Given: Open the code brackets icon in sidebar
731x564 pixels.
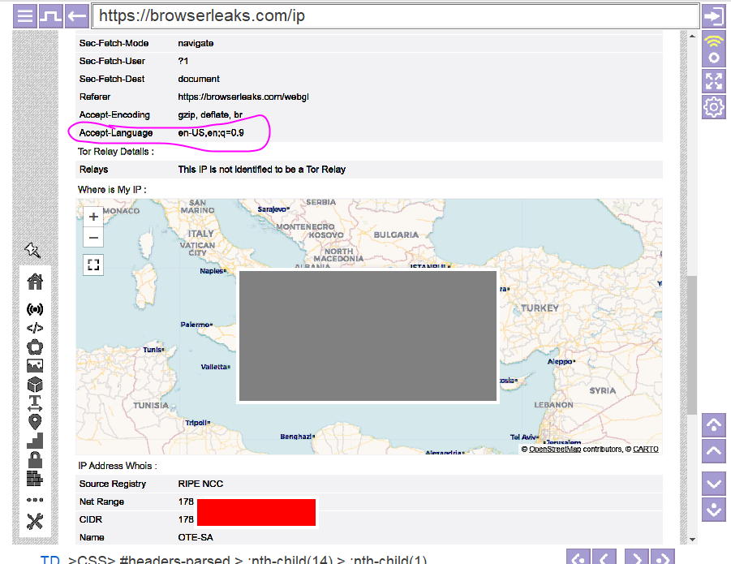Looking at the screenshot, I should point(35,328).
